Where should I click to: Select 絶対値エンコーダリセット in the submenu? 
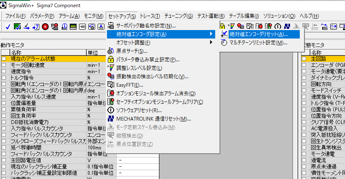click(x=260, y=34)
